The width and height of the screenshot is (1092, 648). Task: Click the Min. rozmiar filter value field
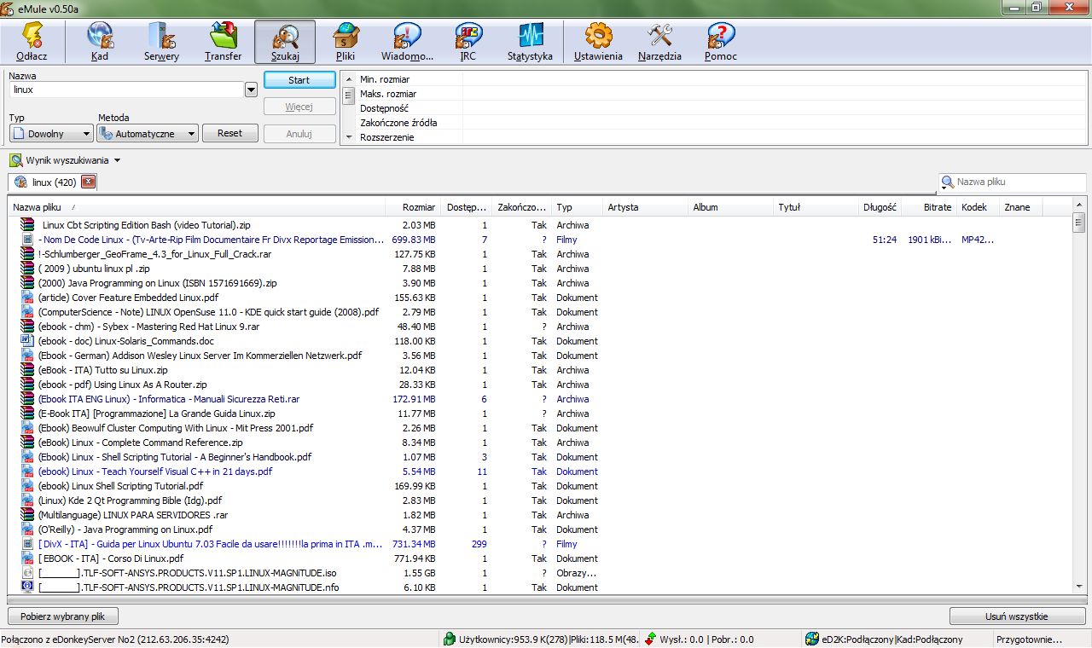point(775,79)
